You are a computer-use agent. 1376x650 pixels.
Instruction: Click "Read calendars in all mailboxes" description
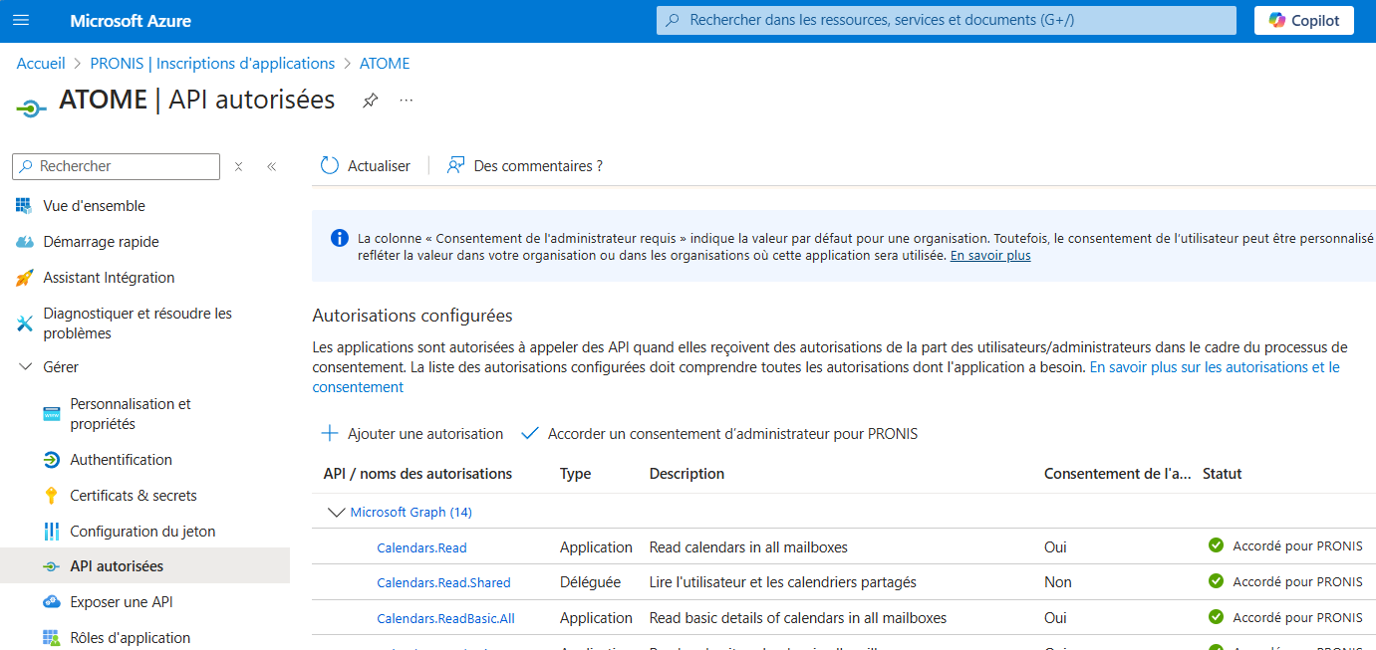coord(748,547)
